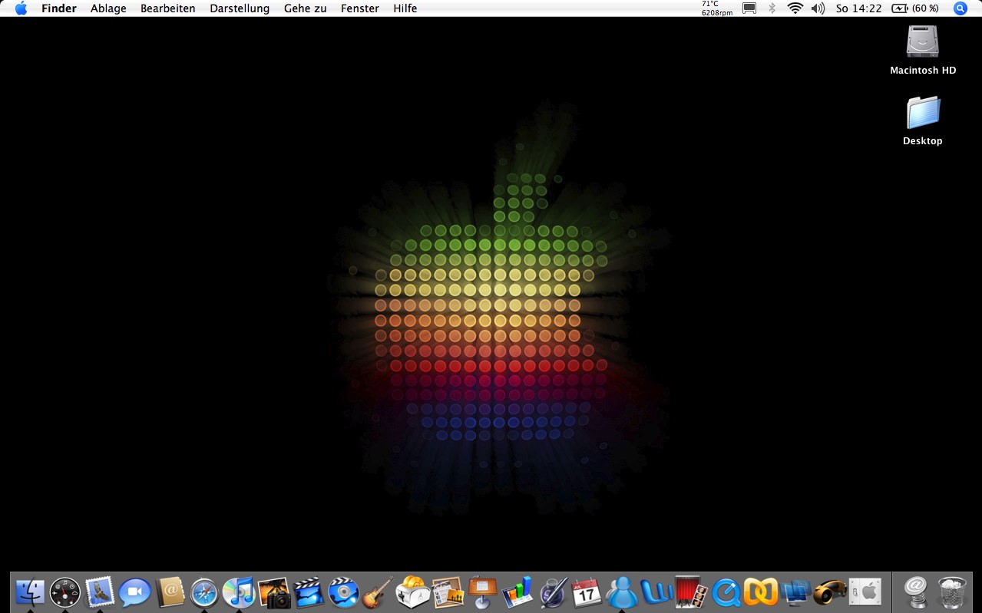Open the Apple menu
Image resolution: width=982 pixels, height=613 pixels.
(x=21, y=8)
